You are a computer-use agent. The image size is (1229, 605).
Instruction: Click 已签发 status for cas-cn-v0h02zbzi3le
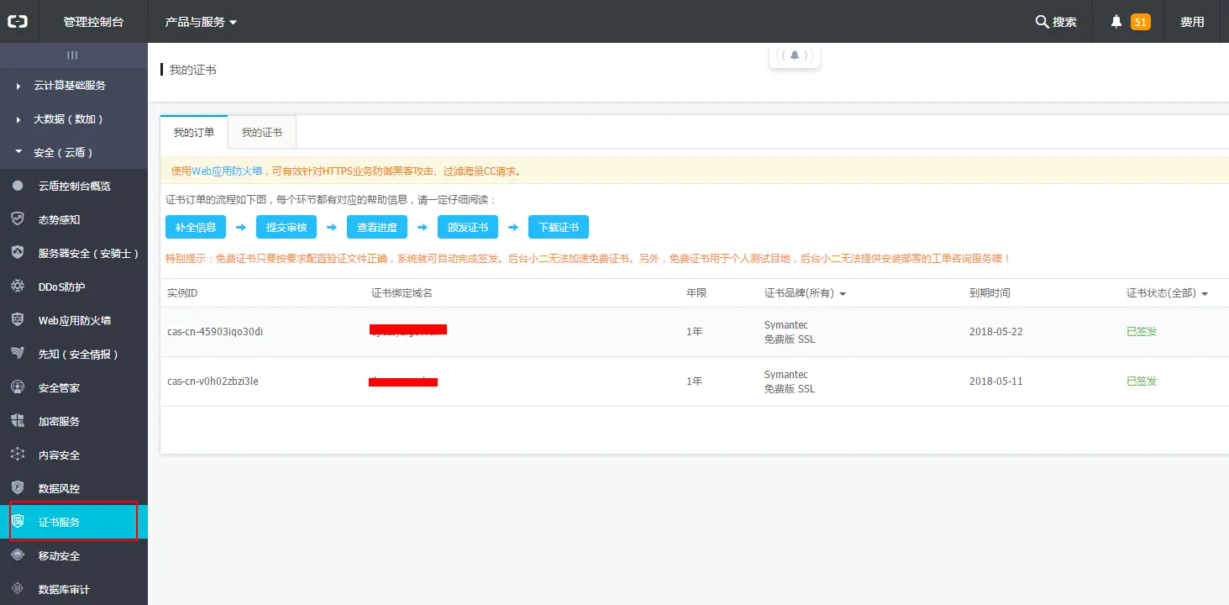1142,381
